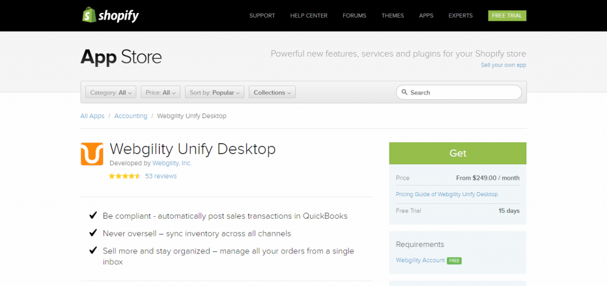
Task: Open developer Webgility, Inc. link
Action: [172, 163]
